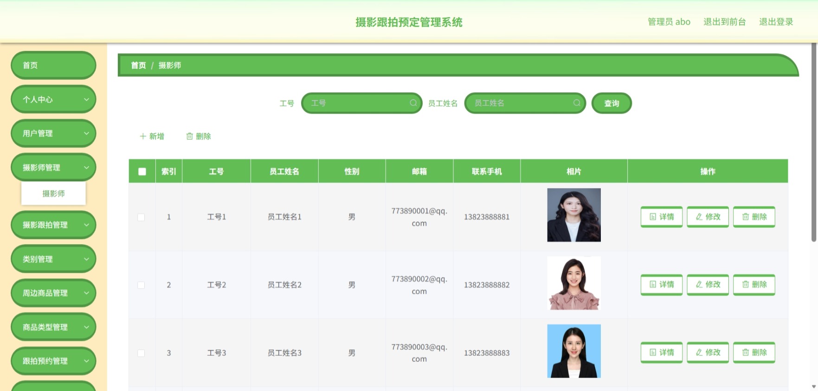Screen dimensions: 818x391
Task: Click 管理员 abo in the header
Action: (x=669, y=22)
